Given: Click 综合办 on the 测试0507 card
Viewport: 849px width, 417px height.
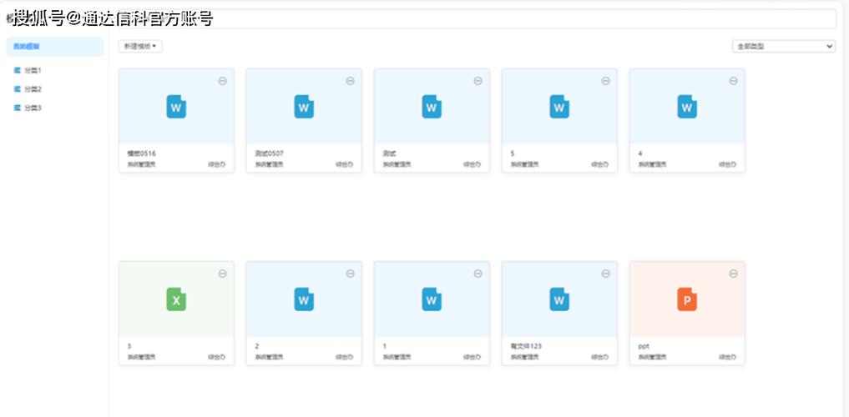Looking at the screenshot, I should point(345,164).
